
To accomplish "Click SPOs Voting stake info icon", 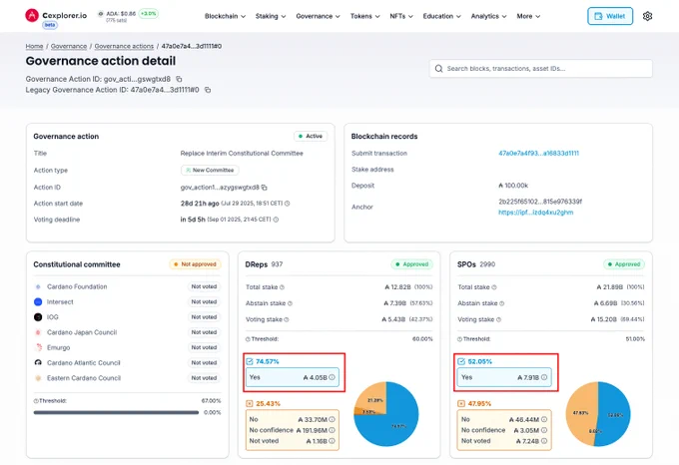I will [x=498, y=319].
